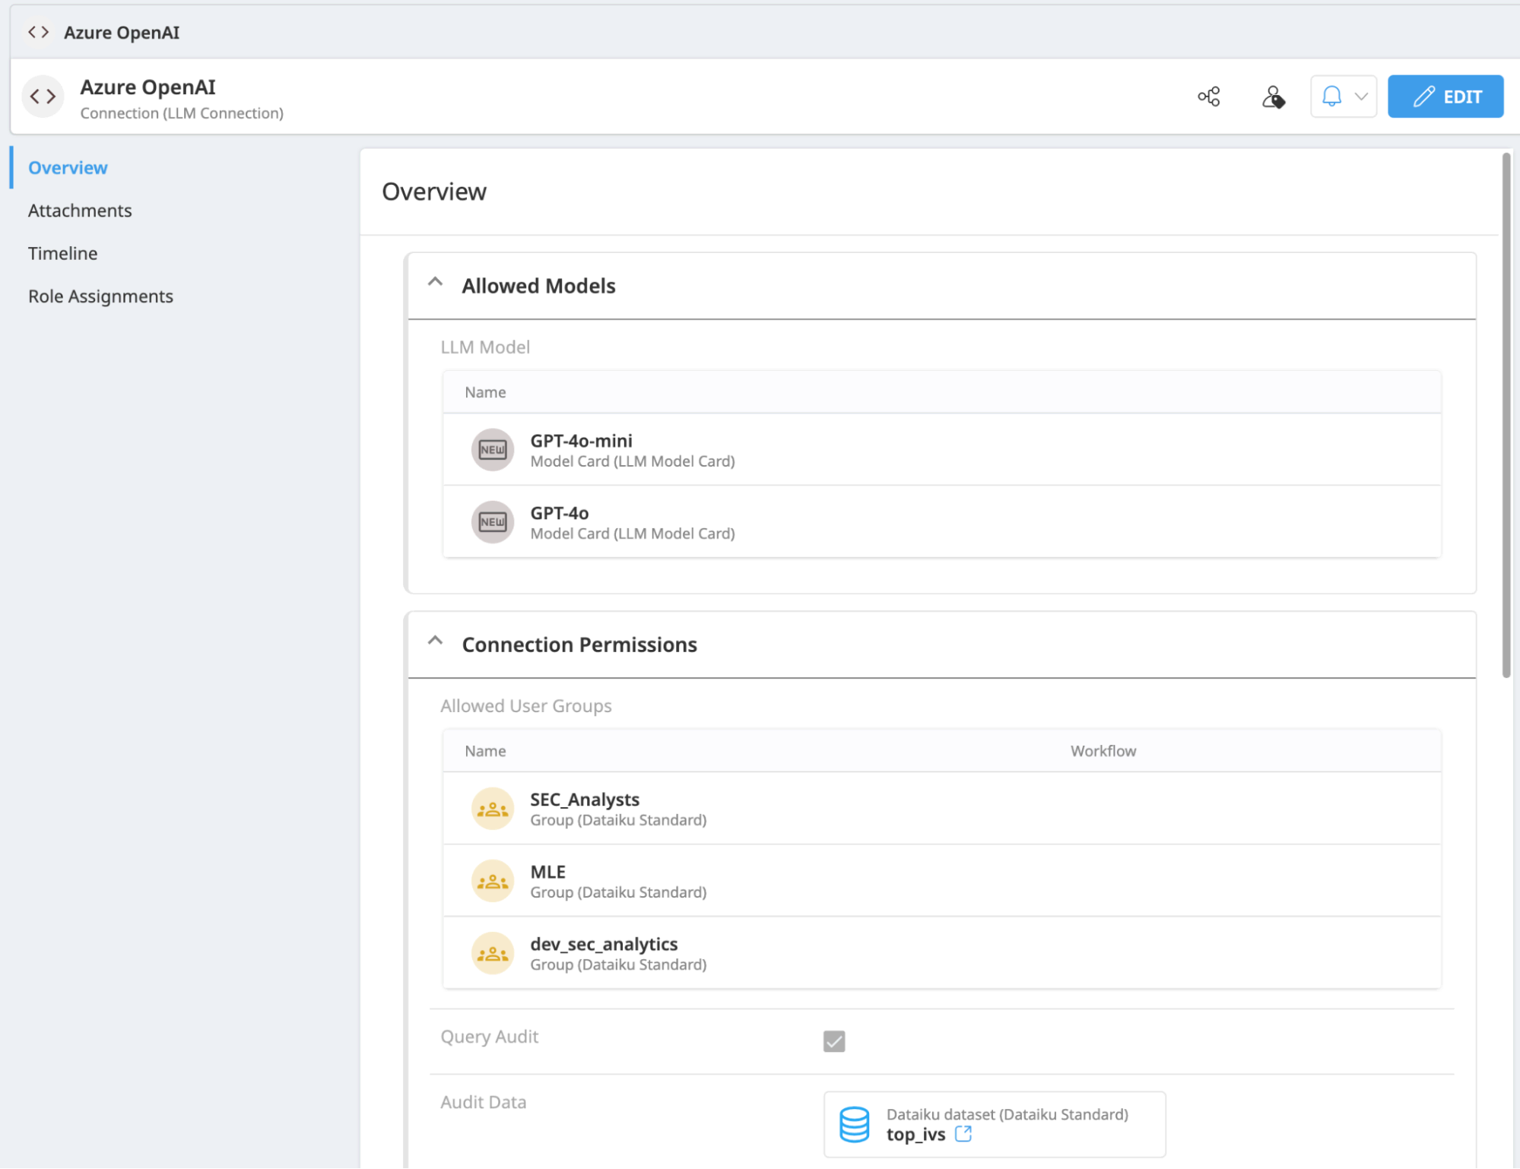Click the GPT-4o-mini model card icon
1520x1169 pixels.
click(492, 450)
